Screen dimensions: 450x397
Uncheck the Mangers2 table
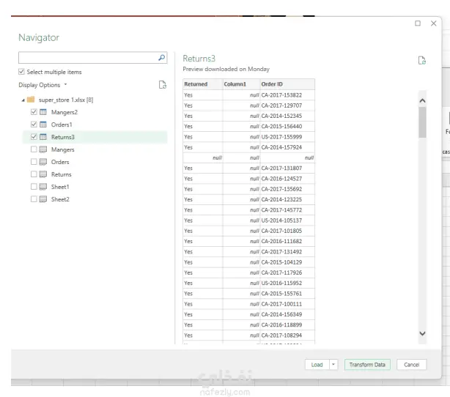point(34,112)
